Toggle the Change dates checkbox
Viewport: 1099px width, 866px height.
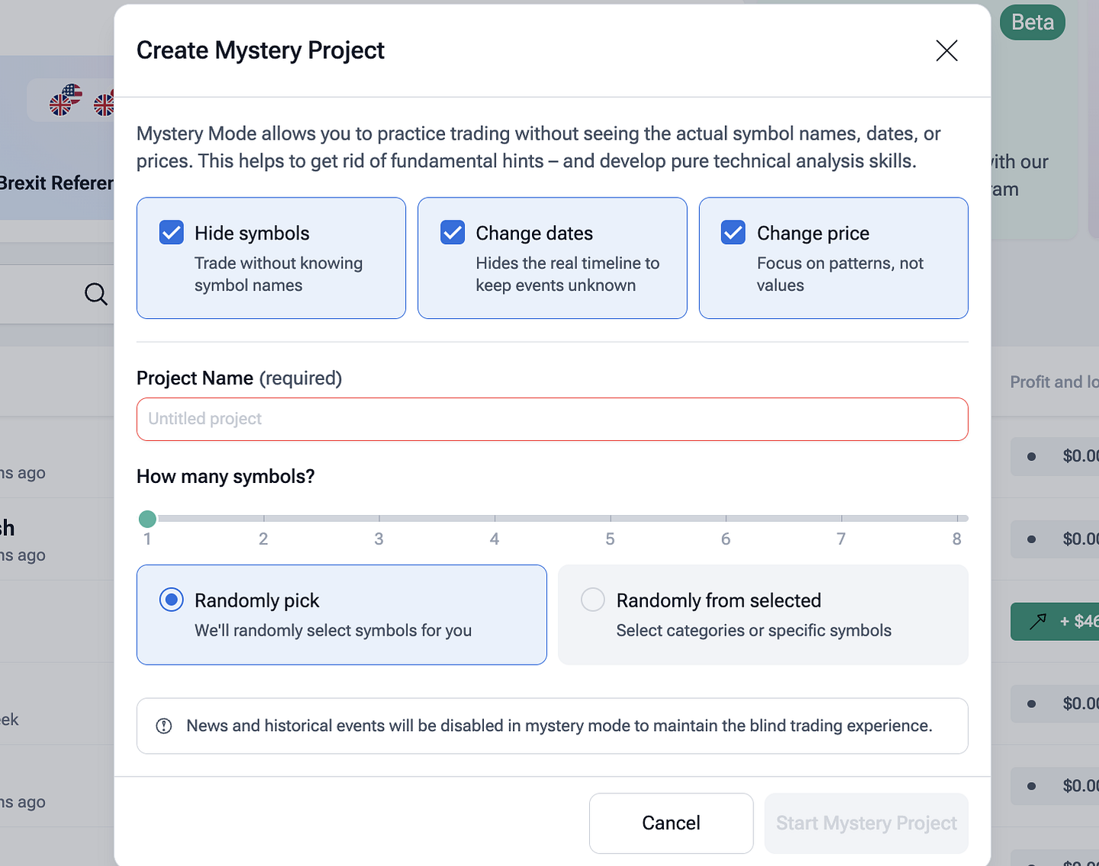453,232
